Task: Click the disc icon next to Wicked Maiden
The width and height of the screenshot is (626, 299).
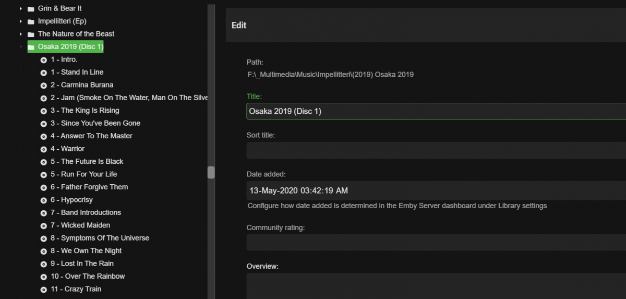Action: [44, 225]
